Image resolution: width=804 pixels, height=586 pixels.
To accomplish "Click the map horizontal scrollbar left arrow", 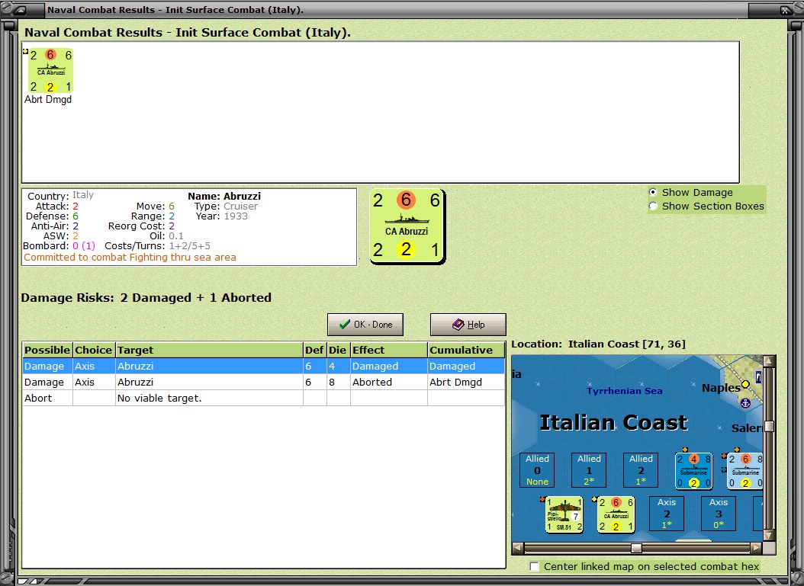I will click(518, 548).
